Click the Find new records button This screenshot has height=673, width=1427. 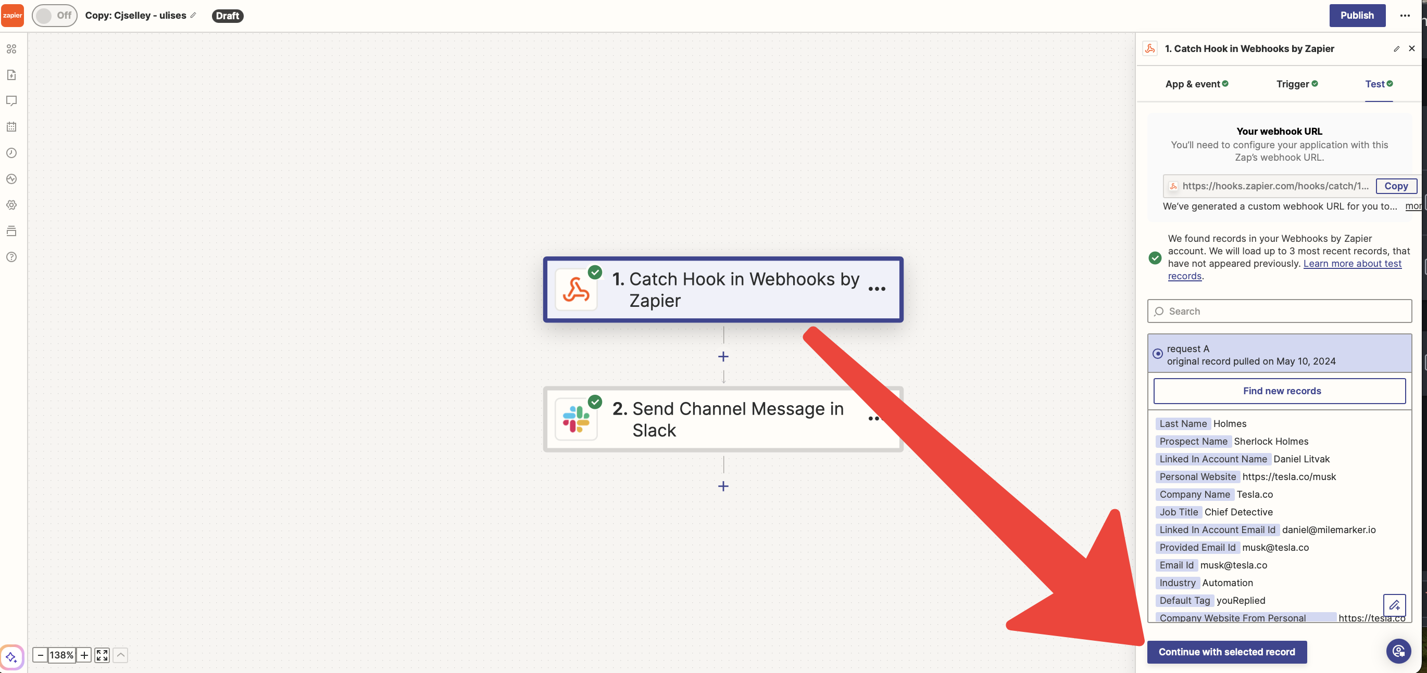[1281, 391]
